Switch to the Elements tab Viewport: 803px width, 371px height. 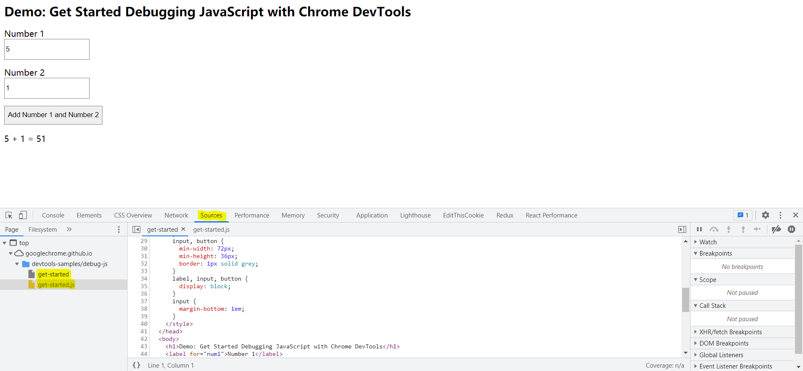click(x=89, y=215)
